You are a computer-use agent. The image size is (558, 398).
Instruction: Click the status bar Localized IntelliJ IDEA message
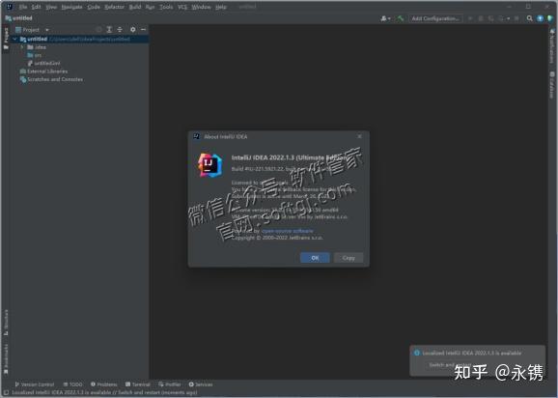point(104,392)
